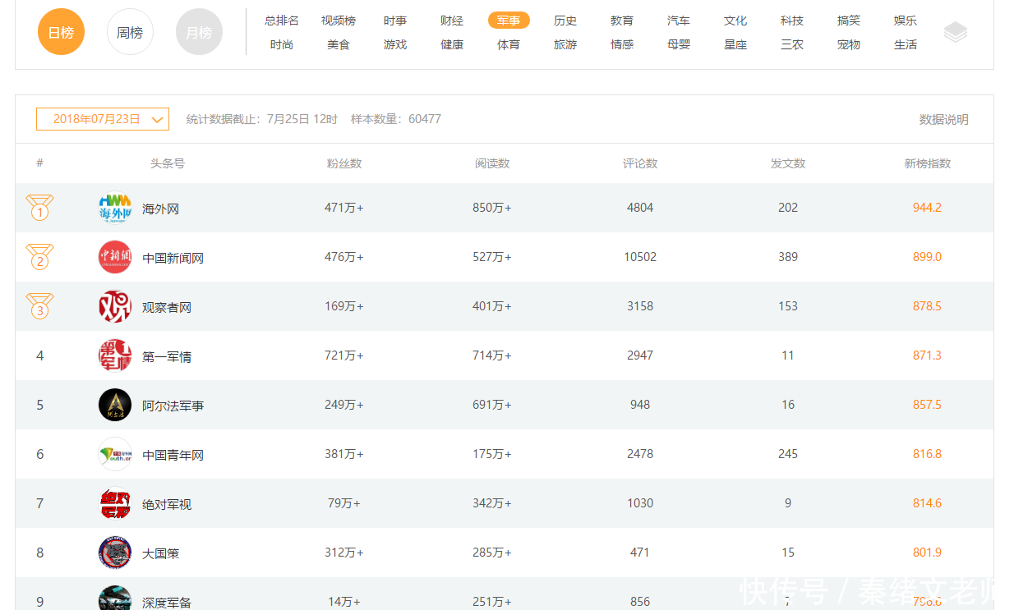Open the stacked layers icon
The image size is (1014, 610).
955,32
